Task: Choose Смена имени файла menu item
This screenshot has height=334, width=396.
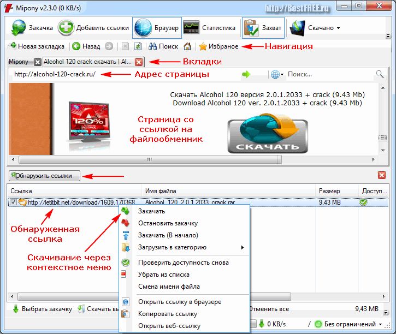Action: [185, 287]
